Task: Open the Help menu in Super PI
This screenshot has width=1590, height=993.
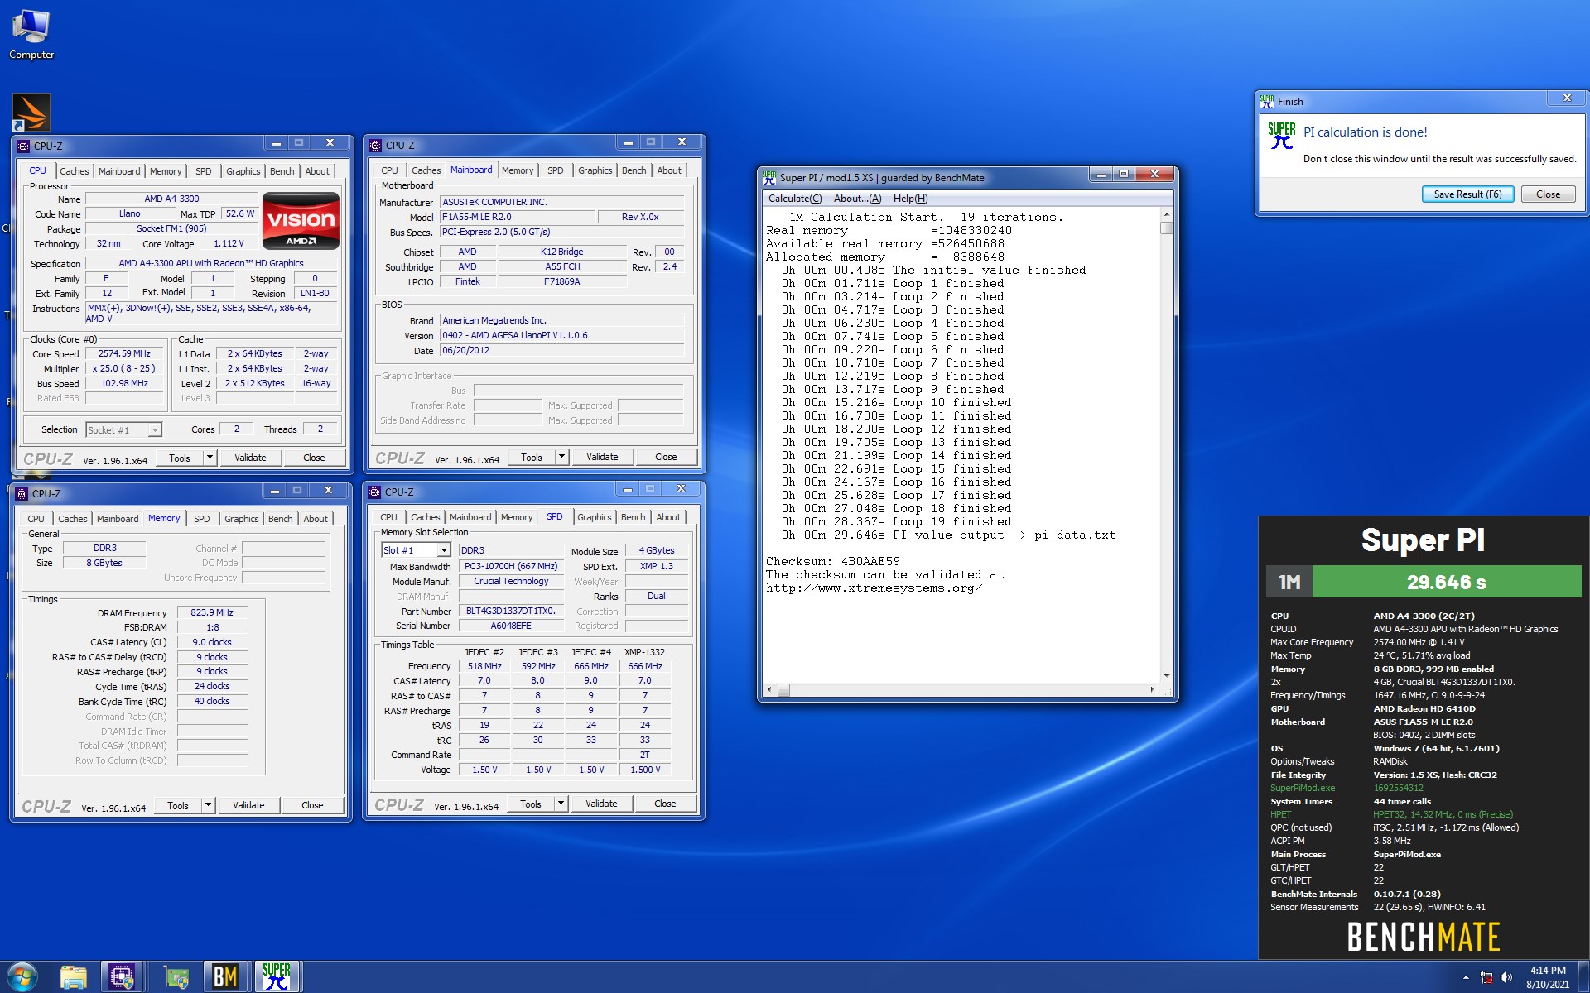Action: pos(910,199)
